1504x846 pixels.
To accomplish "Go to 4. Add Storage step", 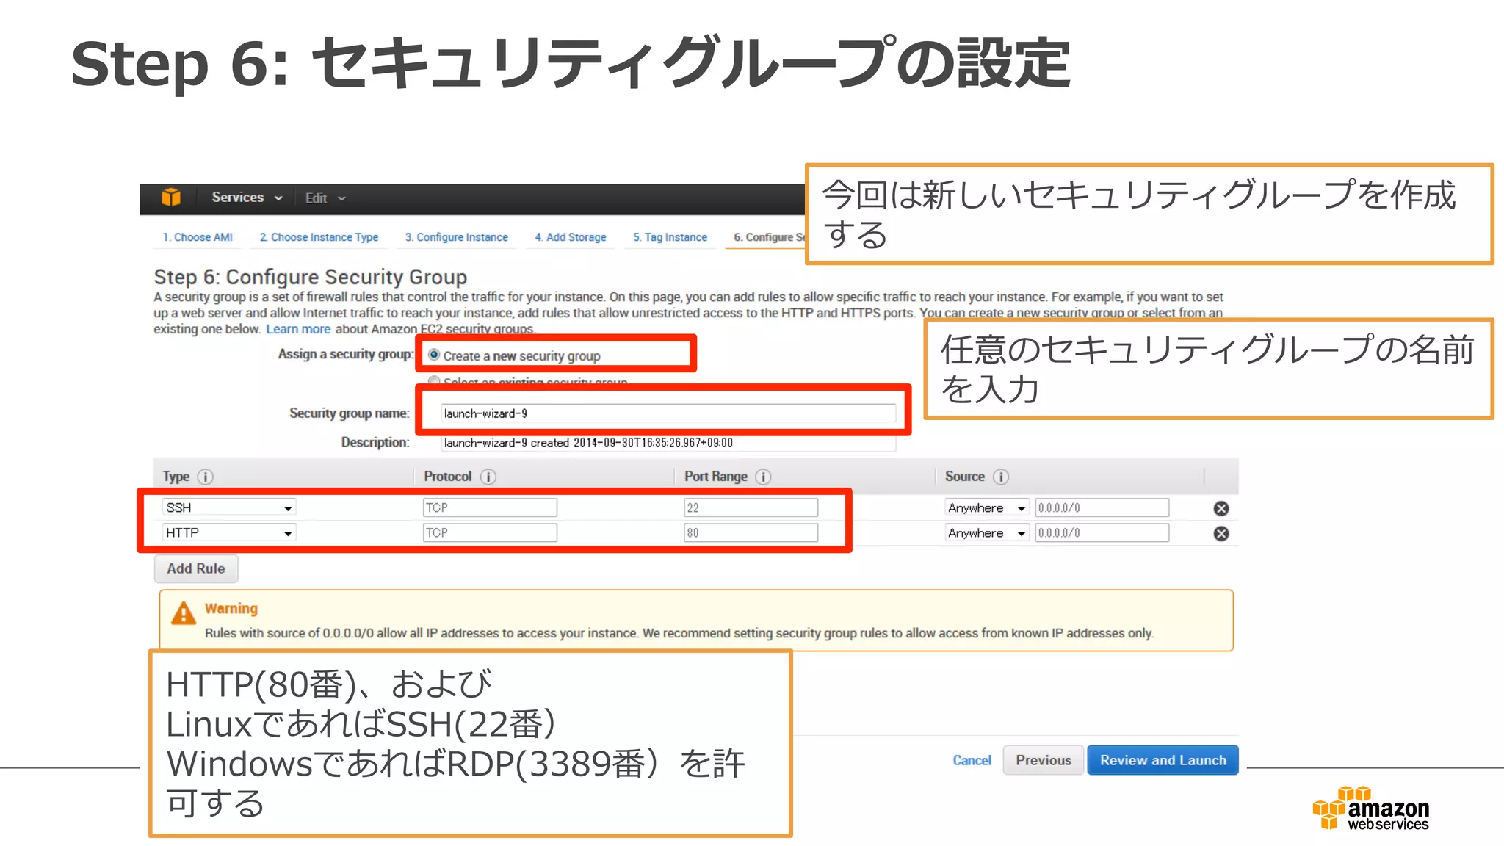I will 571,237.
